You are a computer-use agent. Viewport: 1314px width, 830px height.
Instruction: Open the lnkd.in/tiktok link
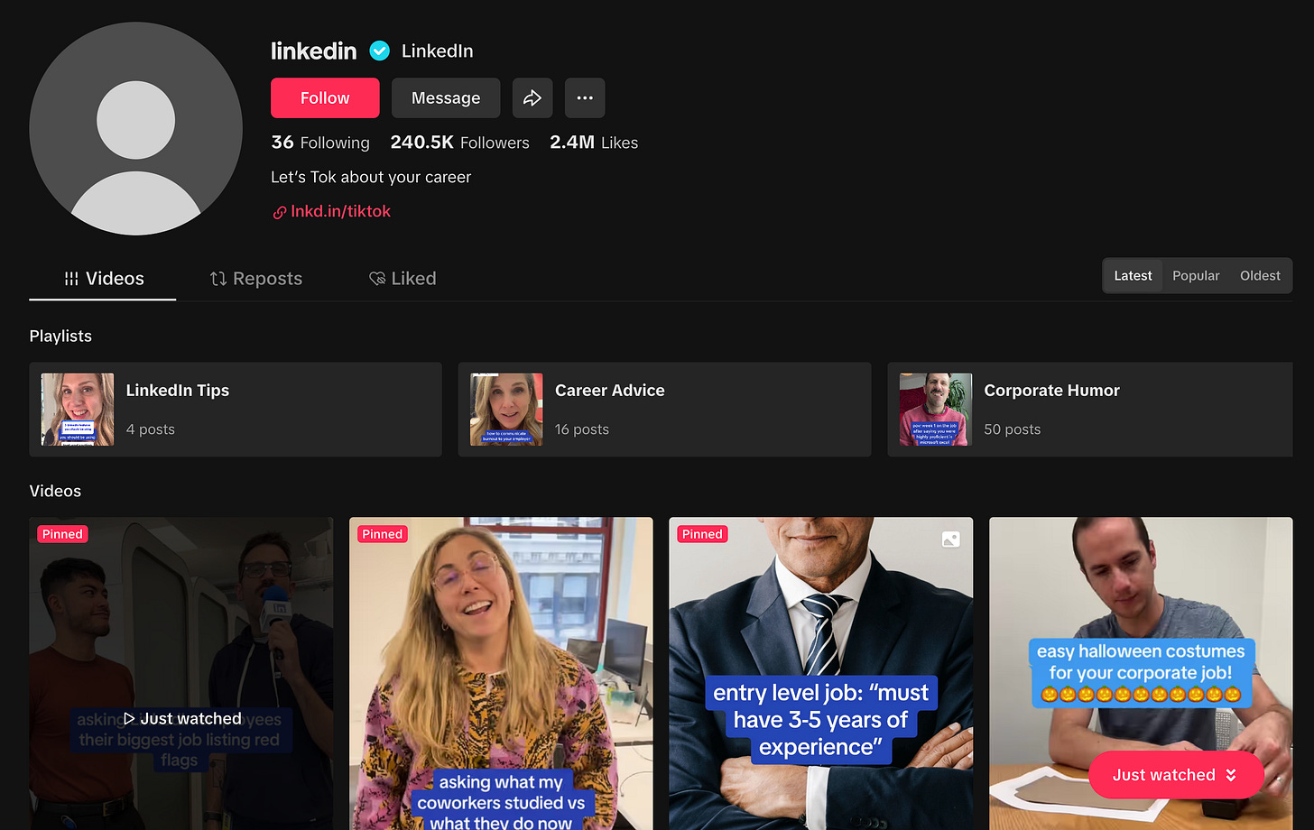pyautogui.click(x=340, y=211)
